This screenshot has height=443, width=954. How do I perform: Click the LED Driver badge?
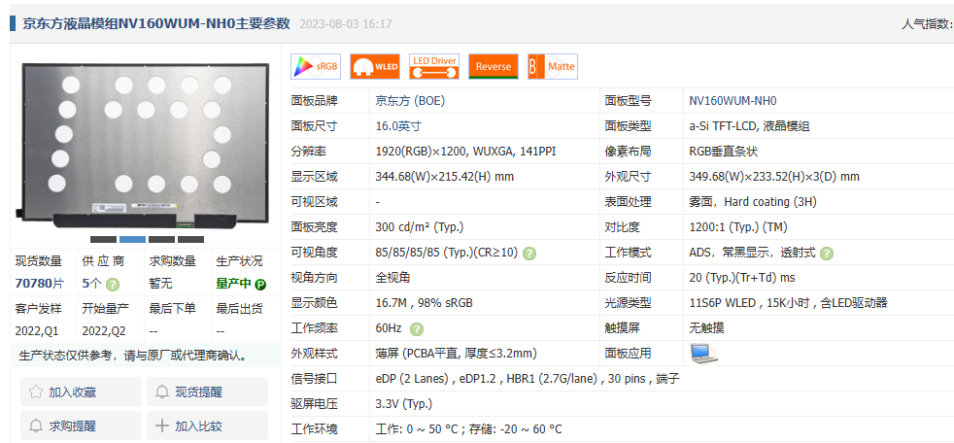[434, 66]
